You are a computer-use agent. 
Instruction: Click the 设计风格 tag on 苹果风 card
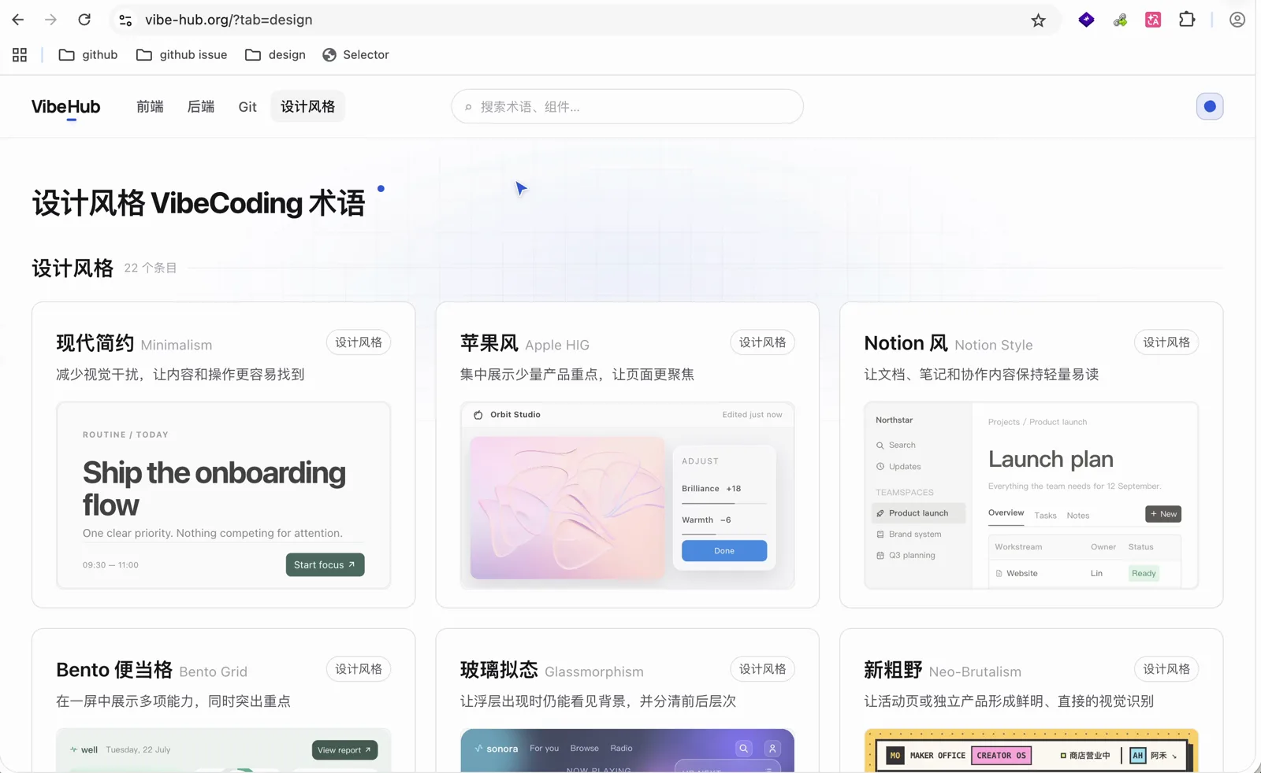762,342
